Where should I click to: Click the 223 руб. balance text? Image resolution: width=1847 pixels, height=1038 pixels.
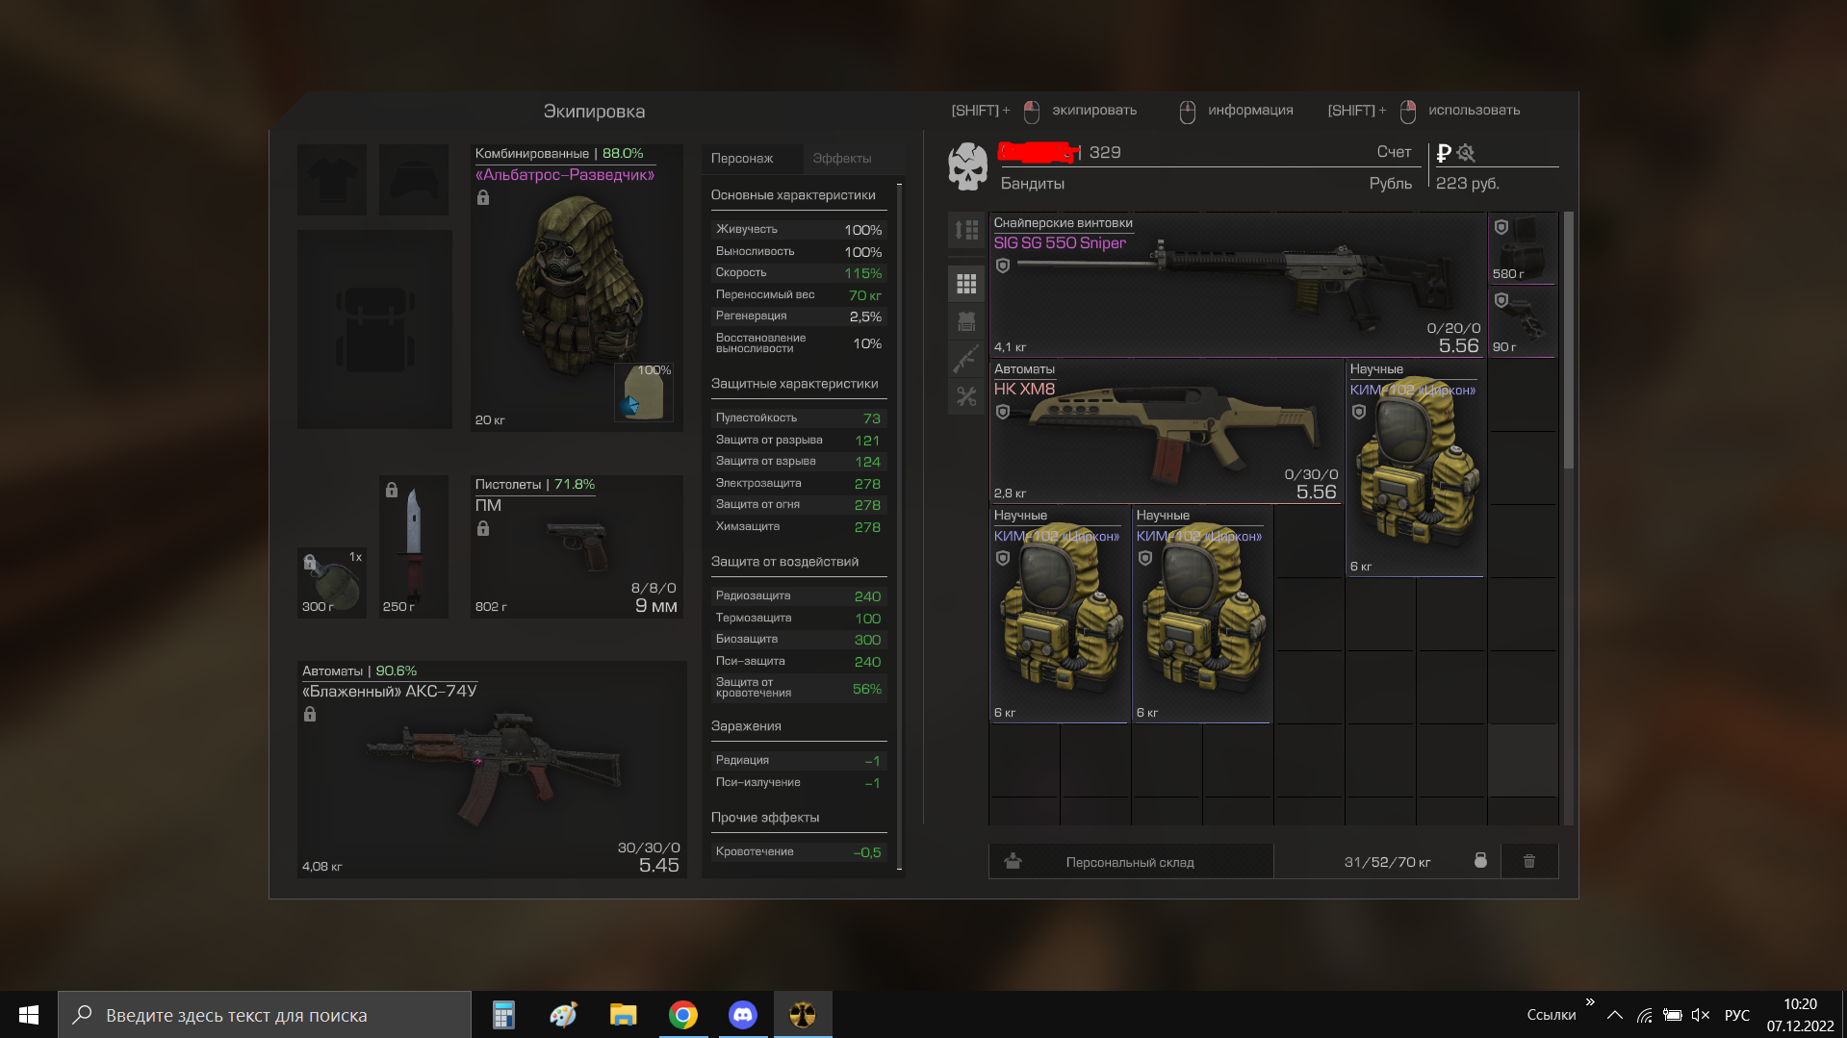(x=1468, y=183)
